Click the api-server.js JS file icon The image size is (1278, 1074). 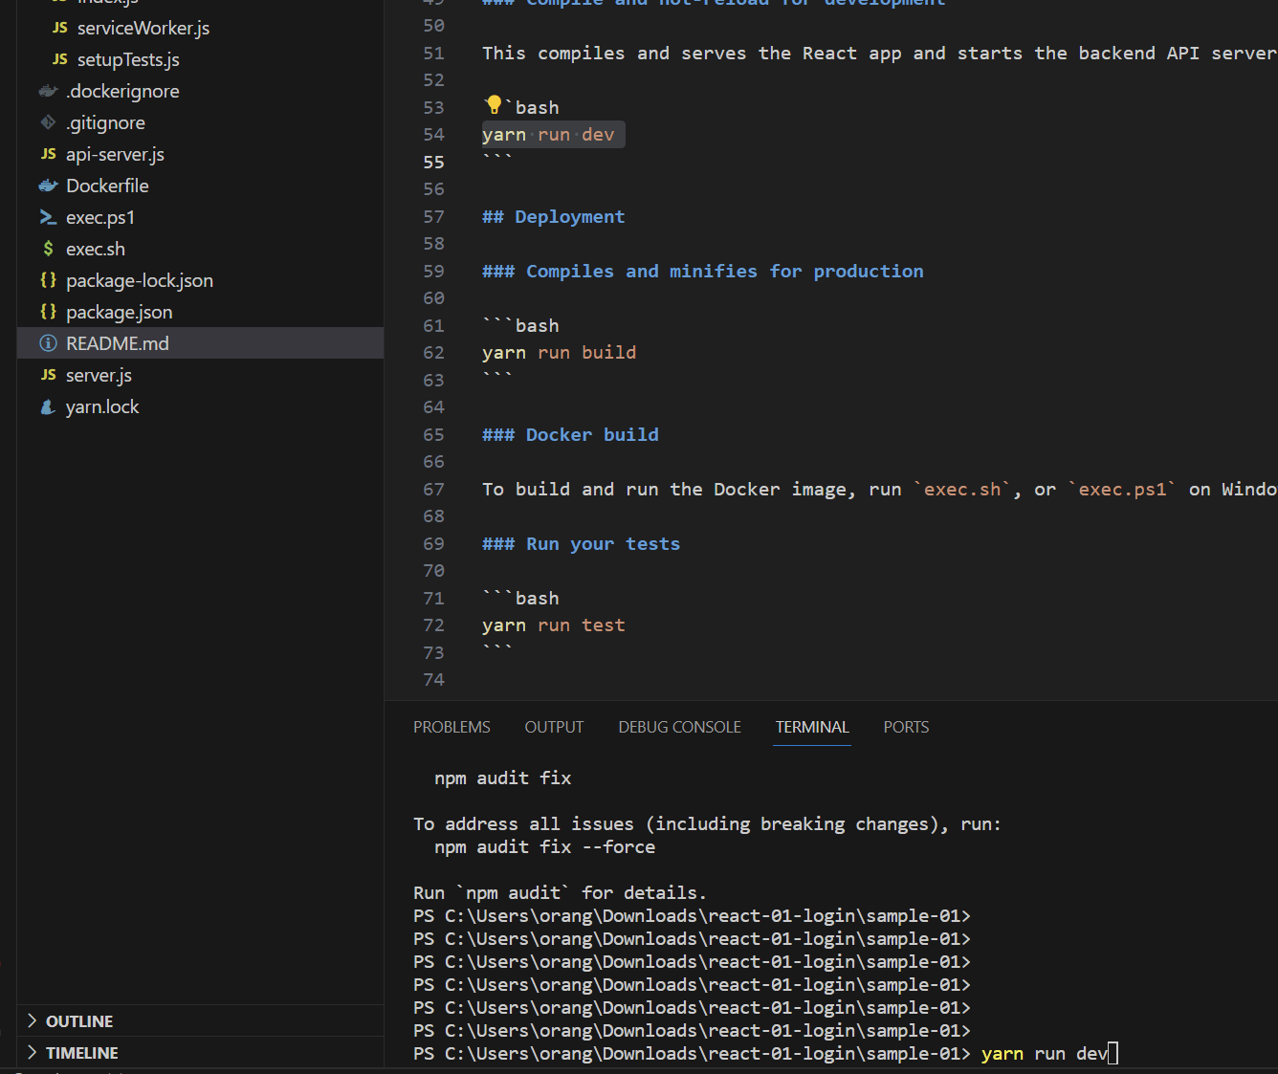coord(49,154)
